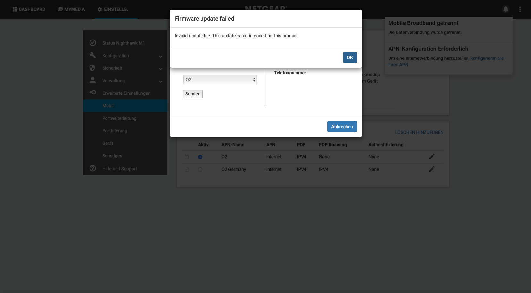Image resolution: width=531 pixels, height=293 pixels.
Task: Click the 'Authentifizierung' column header
Action: click(x=386, y=145)
